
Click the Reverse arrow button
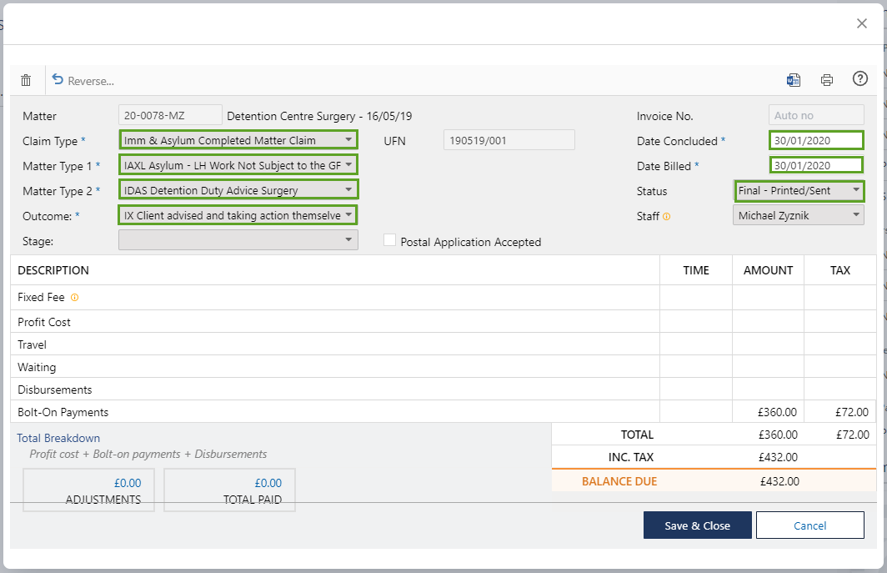[x=83, y=81]
